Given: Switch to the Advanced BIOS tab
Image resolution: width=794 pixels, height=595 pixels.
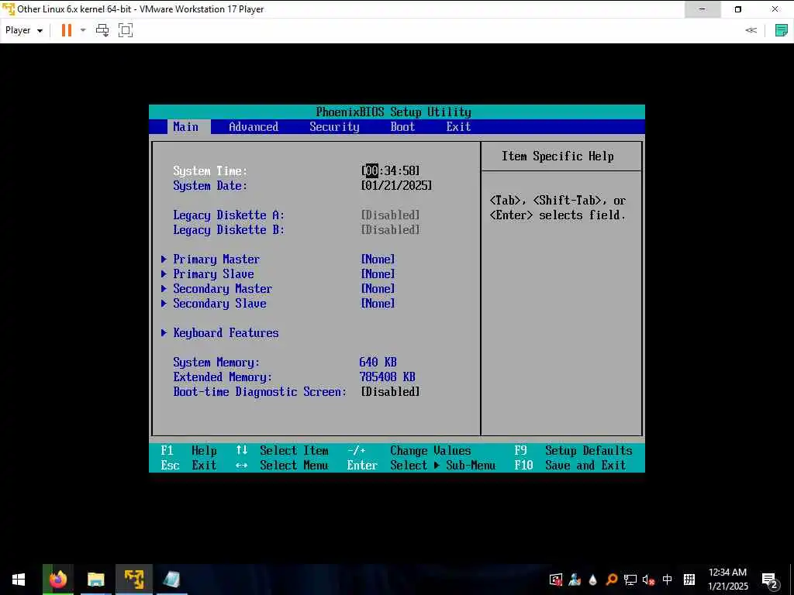Looking at the screenshot, I should pos(254,126).
